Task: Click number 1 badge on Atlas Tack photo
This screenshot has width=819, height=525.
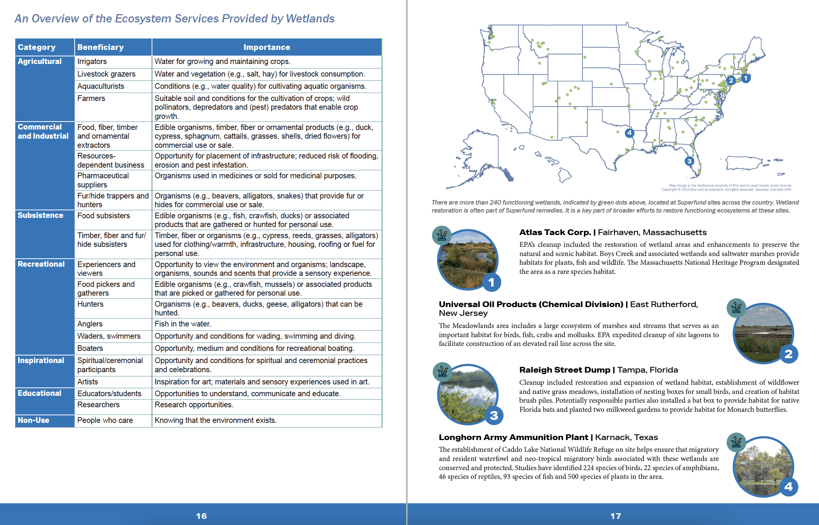Action: pyautogui.click(x=491, y=282)
